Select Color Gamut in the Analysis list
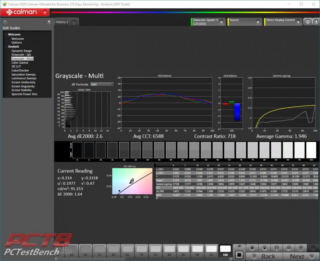 [x=20, y=63]
